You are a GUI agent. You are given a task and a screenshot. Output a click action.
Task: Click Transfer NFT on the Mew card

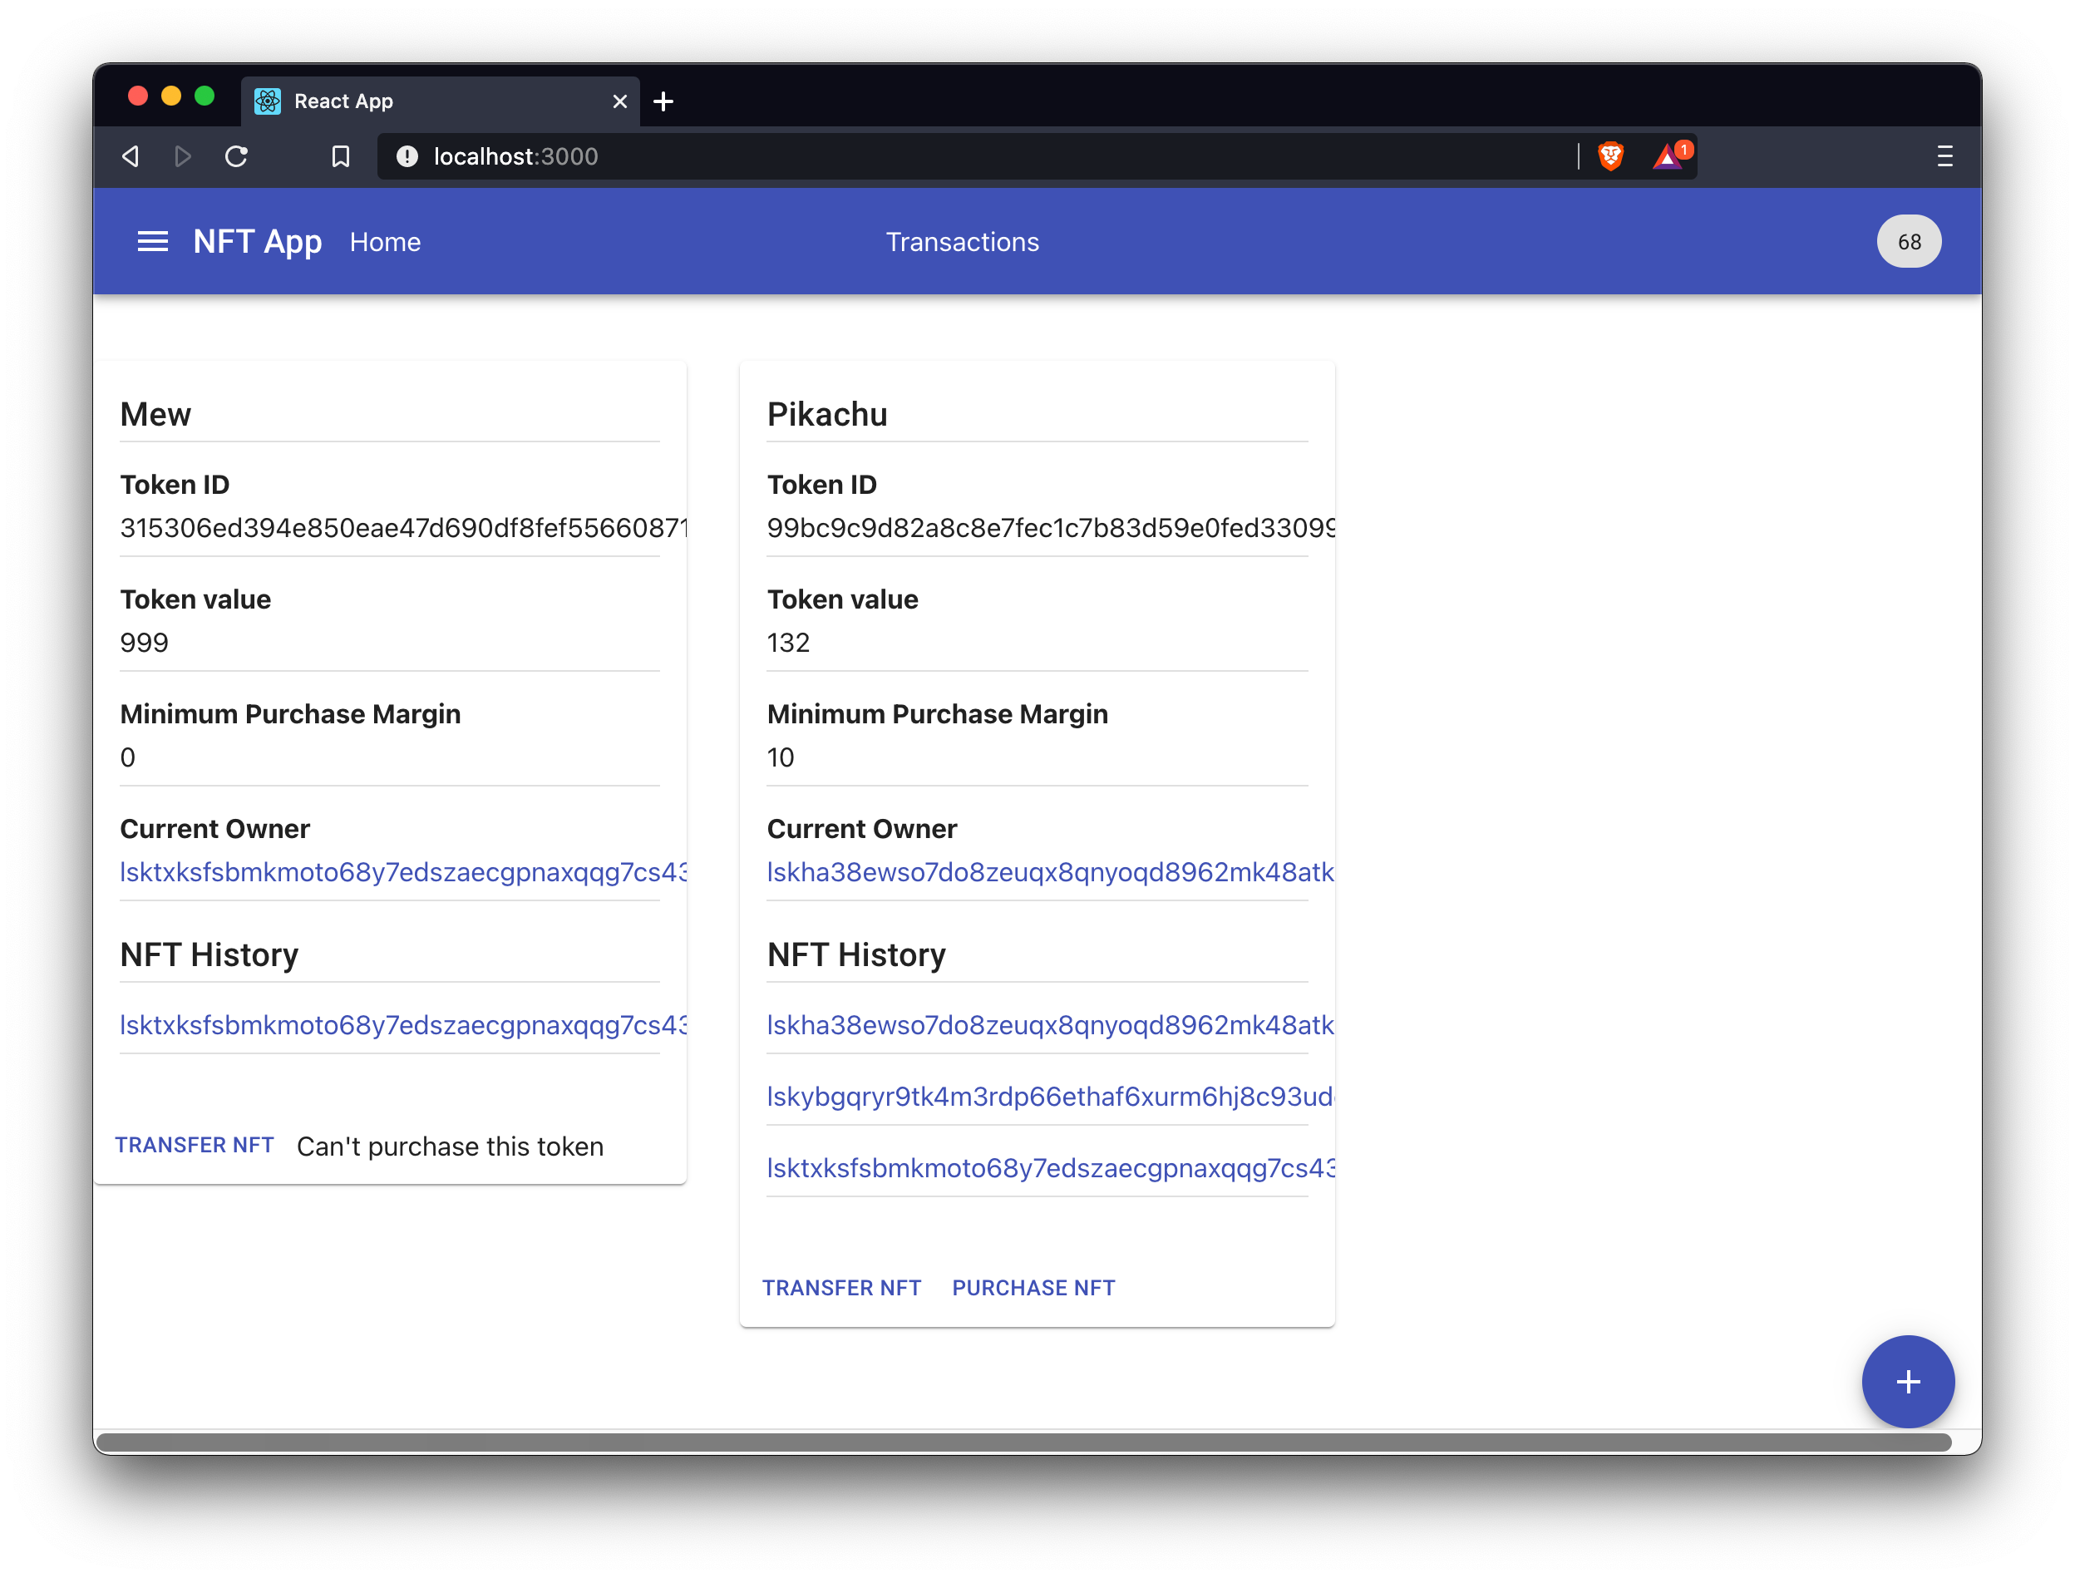(x=195, y=1145)
